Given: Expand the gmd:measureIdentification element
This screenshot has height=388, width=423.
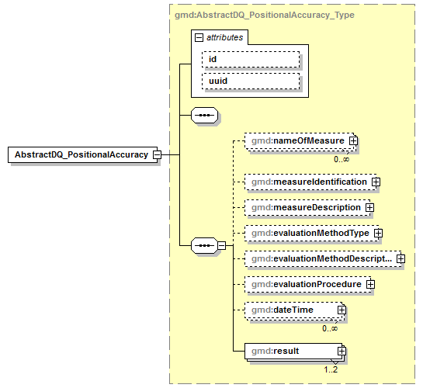Looking at the screenshot, I should 376,182.
